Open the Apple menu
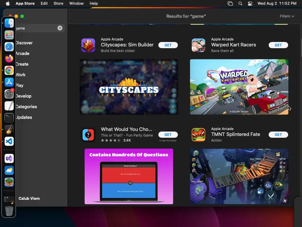Image resolution: width=302 pixels, height=227 pixels. click(8, 3)
